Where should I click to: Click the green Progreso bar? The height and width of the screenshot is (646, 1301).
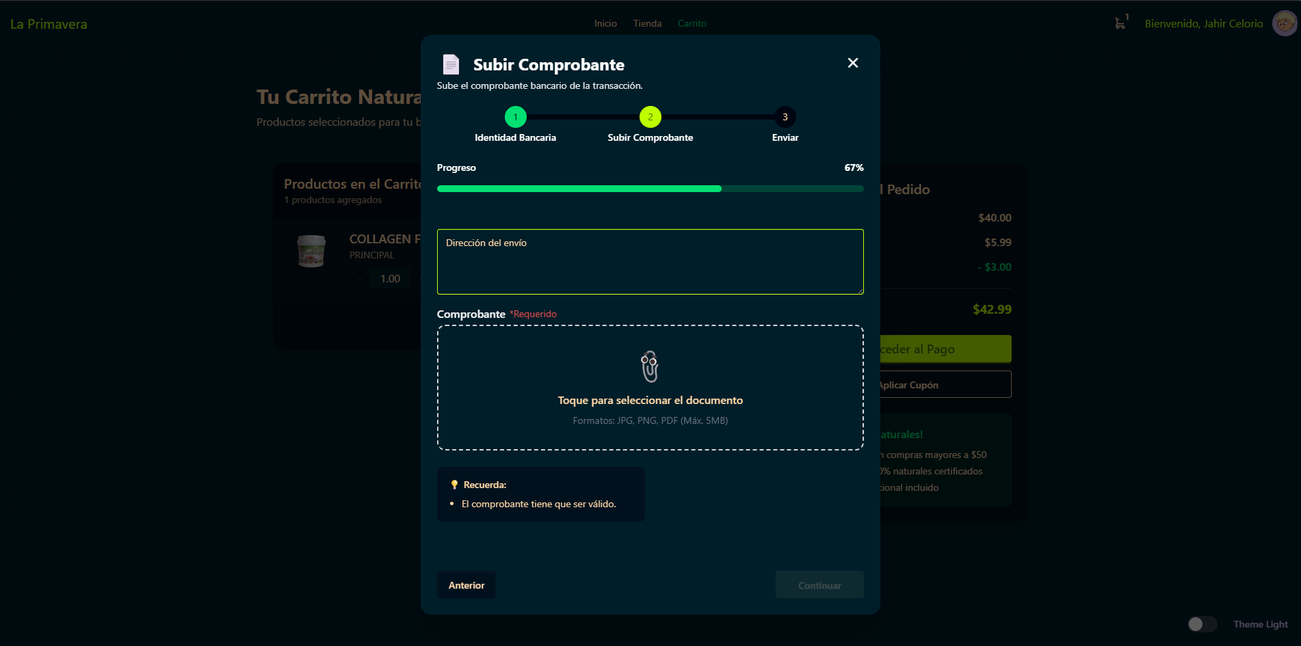[x=579, y=189]
